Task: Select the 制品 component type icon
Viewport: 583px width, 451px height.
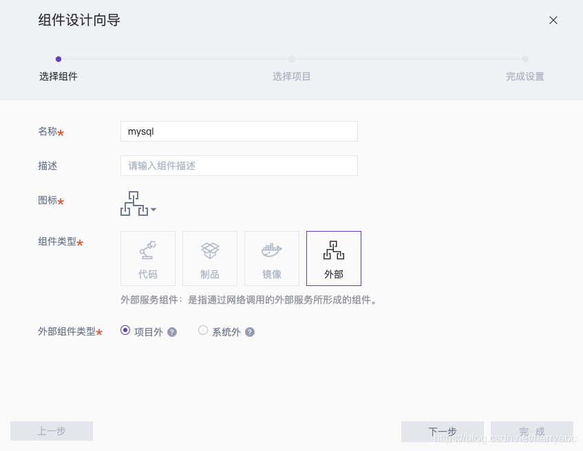Action: (x=209, y=258)
